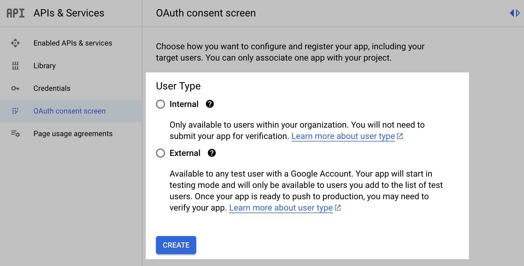Click the Internal option label
524x266 pixels.
[184, 104]
